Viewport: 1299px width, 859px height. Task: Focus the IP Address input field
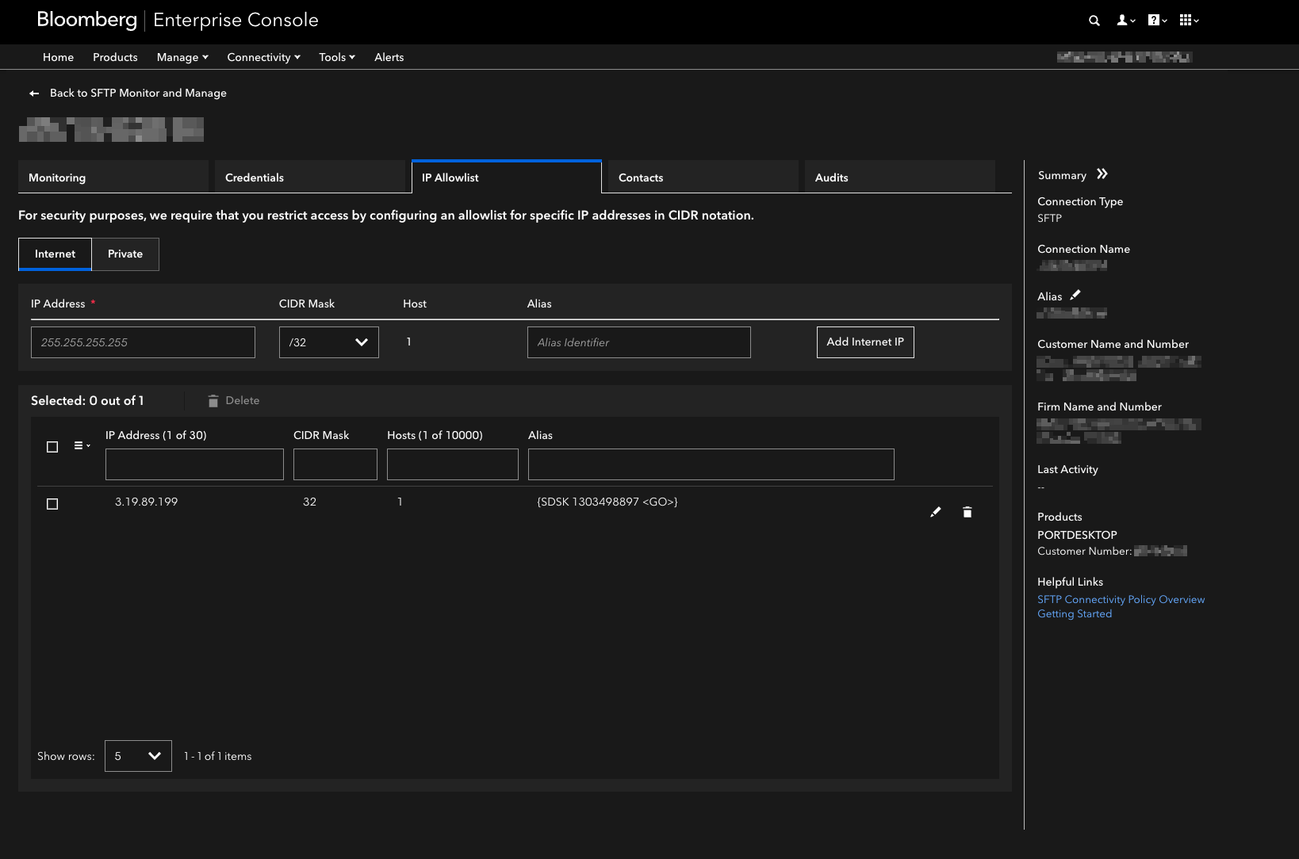click(x=143, y=342)
